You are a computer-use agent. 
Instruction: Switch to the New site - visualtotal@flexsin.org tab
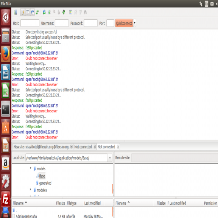click(41, 147)
